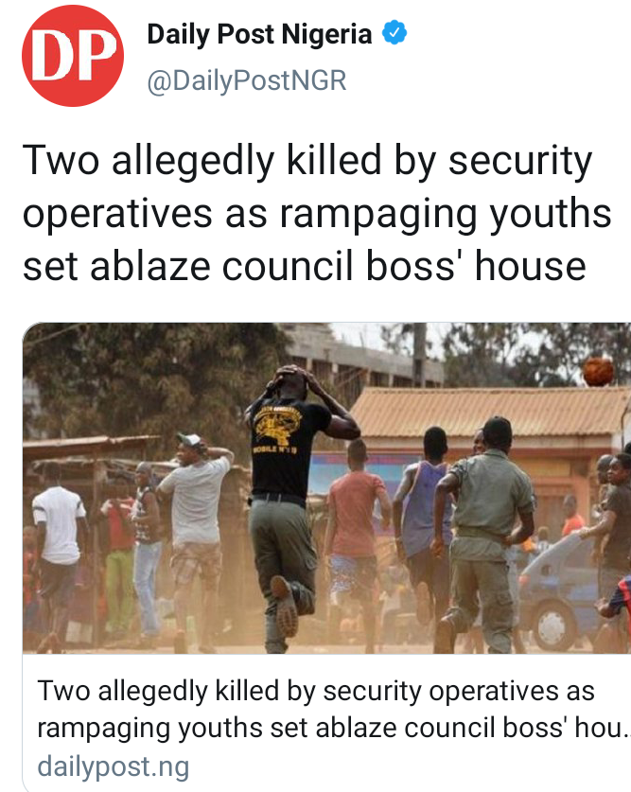Click the blue verified checkmark badge
631x792 pixels.
point(394,33)
